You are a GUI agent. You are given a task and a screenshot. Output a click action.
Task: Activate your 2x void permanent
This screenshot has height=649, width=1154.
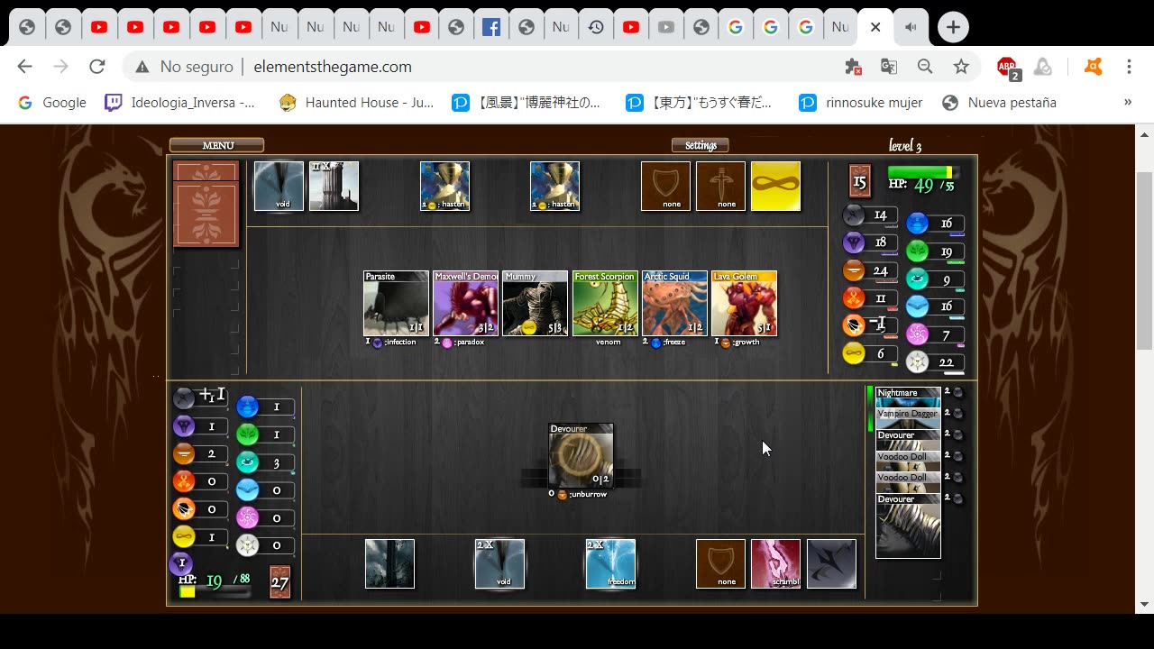pyautogui.click(x=499, y=563)
